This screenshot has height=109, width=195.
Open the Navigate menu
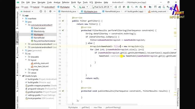(41, 2)
